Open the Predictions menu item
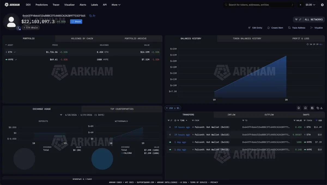 tap(42, 5)
